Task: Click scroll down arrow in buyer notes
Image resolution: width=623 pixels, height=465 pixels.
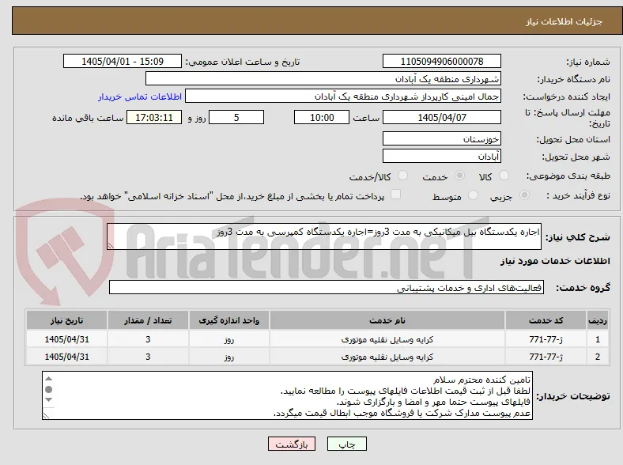Action: (48, 400)
